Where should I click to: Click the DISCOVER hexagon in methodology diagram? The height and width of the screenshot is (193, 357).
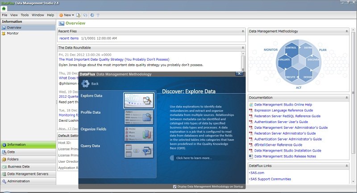(313, 61)
